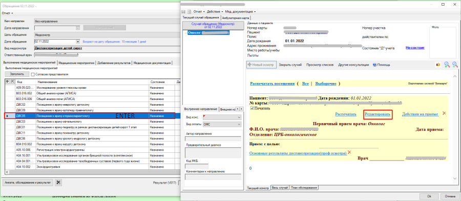The height and width of the screenshot is (201, 461).
Task: Open Основные результаты диспансеризации link
Action: (298, 153)
